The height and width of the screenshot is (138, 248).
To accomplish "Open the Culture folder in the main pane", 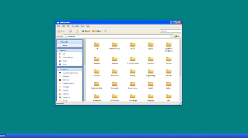I will coord(169,60).
